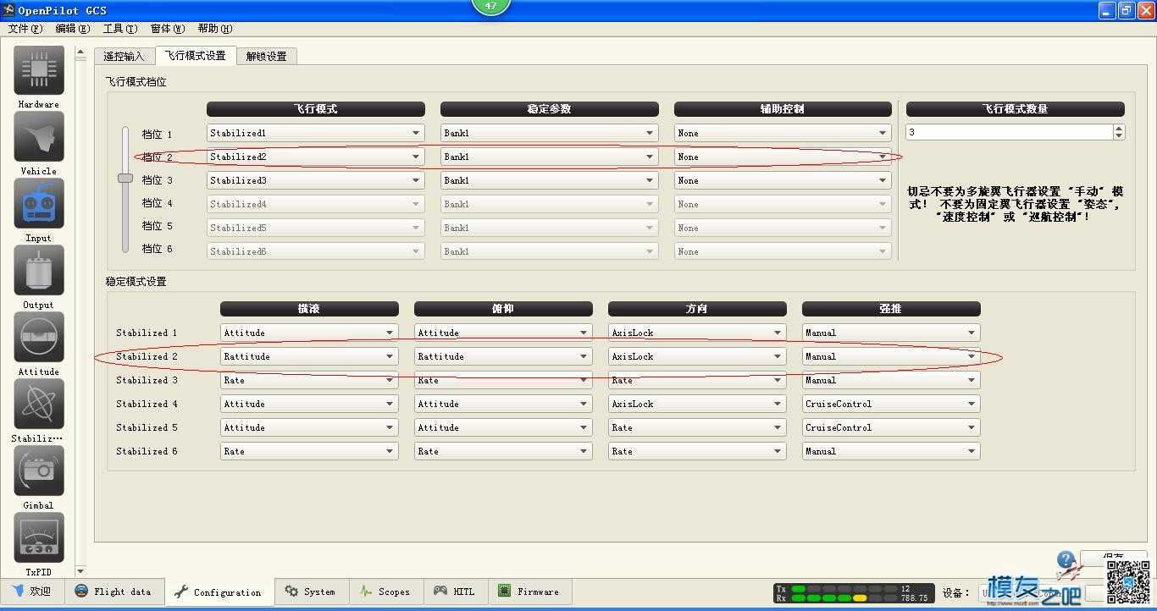
Task: Open the System tab
Action: [310, 592]
